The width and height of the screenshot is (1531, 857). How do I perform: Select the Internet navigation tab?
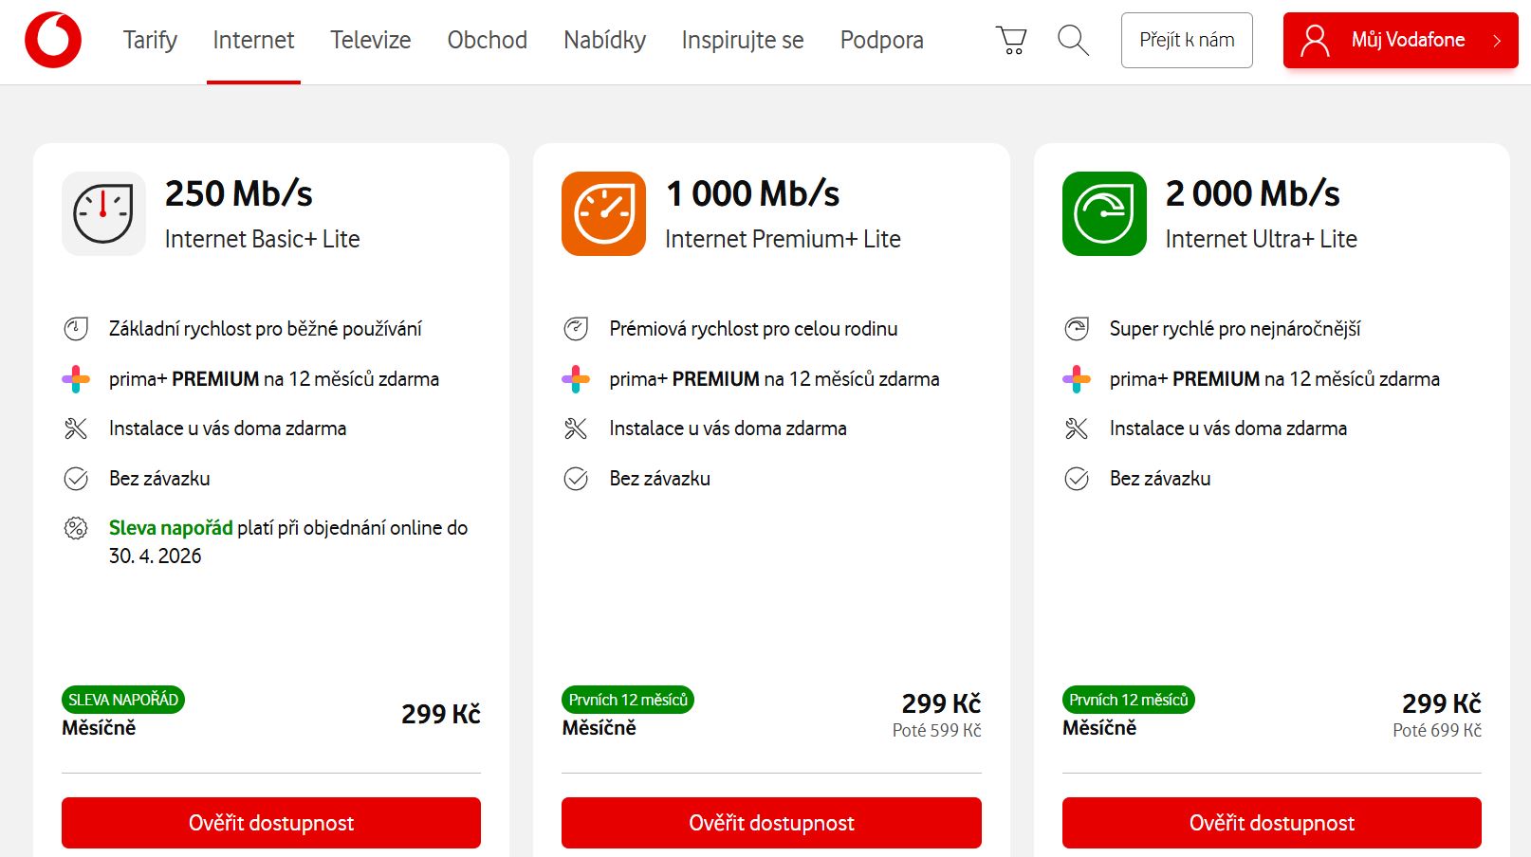pyautogui.click(x=253, y=40)
